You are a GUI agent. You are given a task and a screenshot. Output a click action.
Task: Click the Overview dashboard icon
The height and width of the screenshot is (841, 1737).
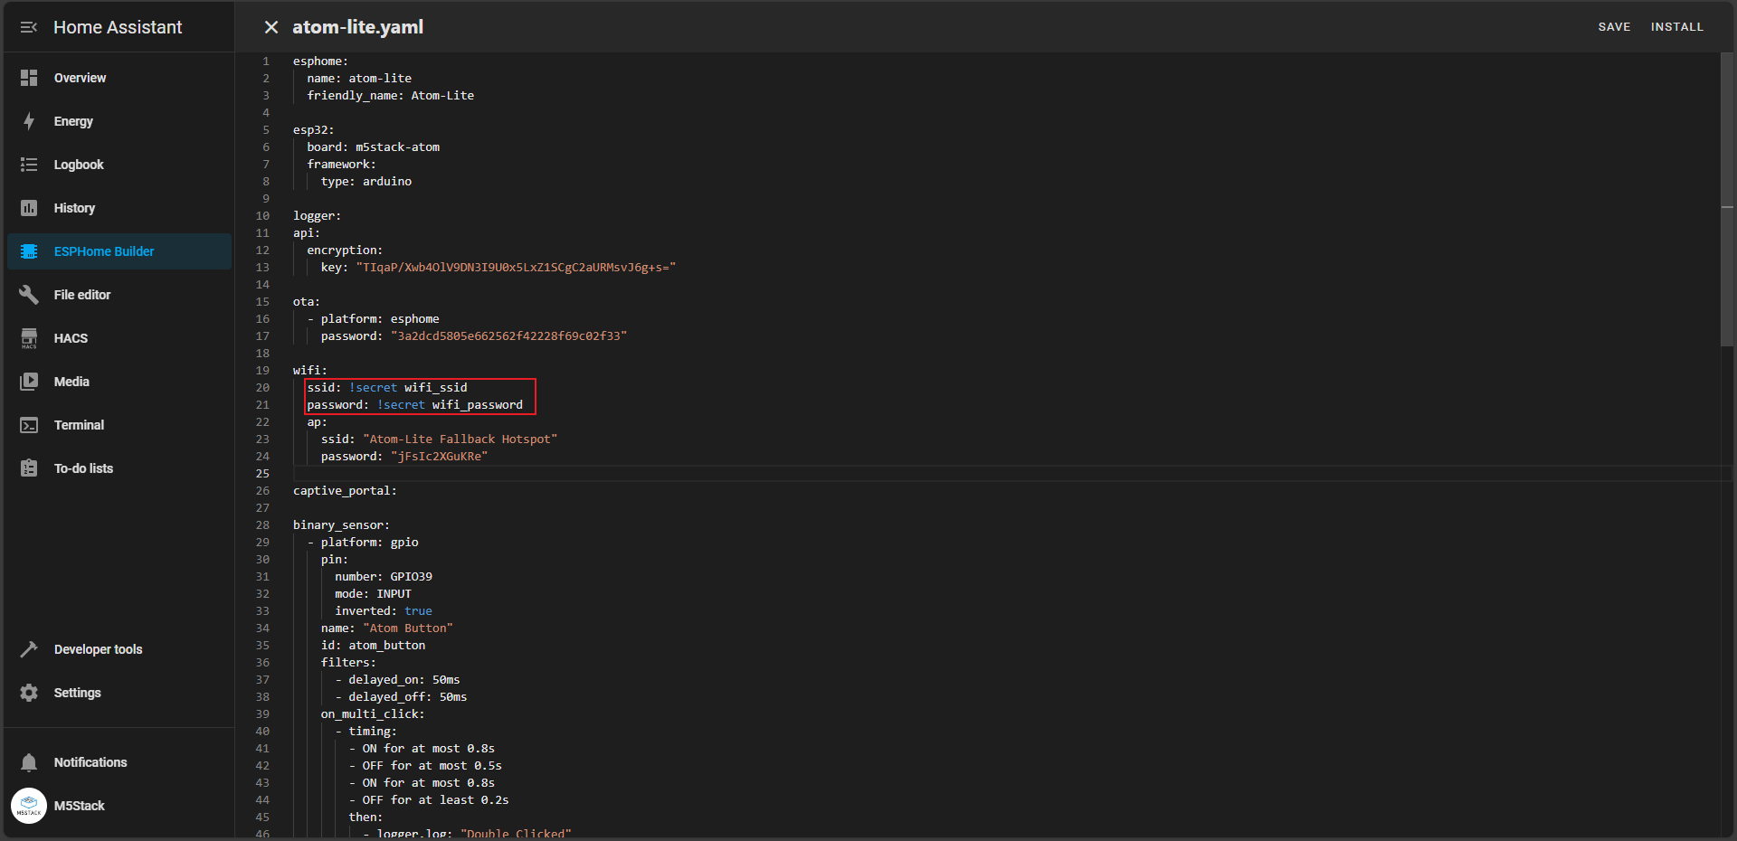(29, 78)
